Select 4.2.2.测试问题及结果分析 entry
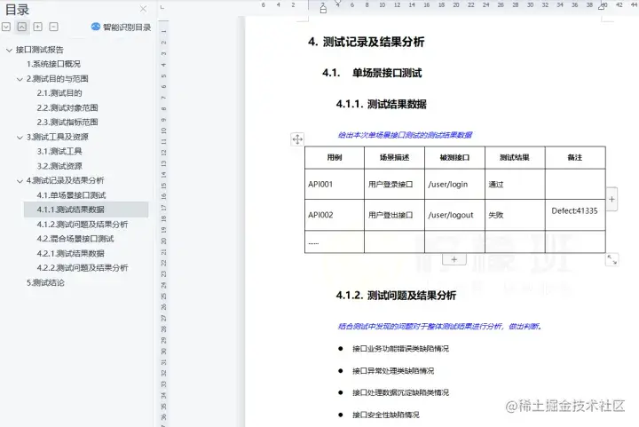 (x=83, y=268)
